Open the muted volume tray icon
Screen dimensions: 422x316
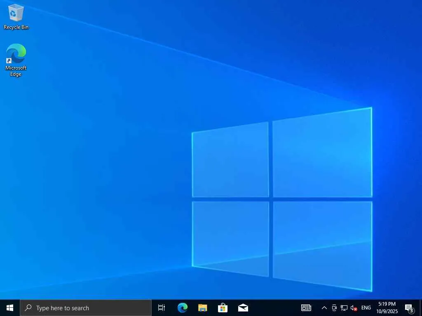point(354,308)
